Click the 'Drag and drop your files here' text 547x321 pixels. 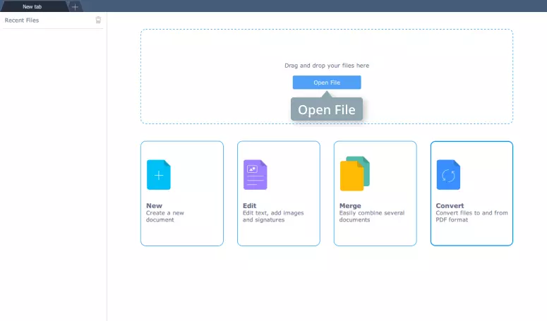pos(326,66)
